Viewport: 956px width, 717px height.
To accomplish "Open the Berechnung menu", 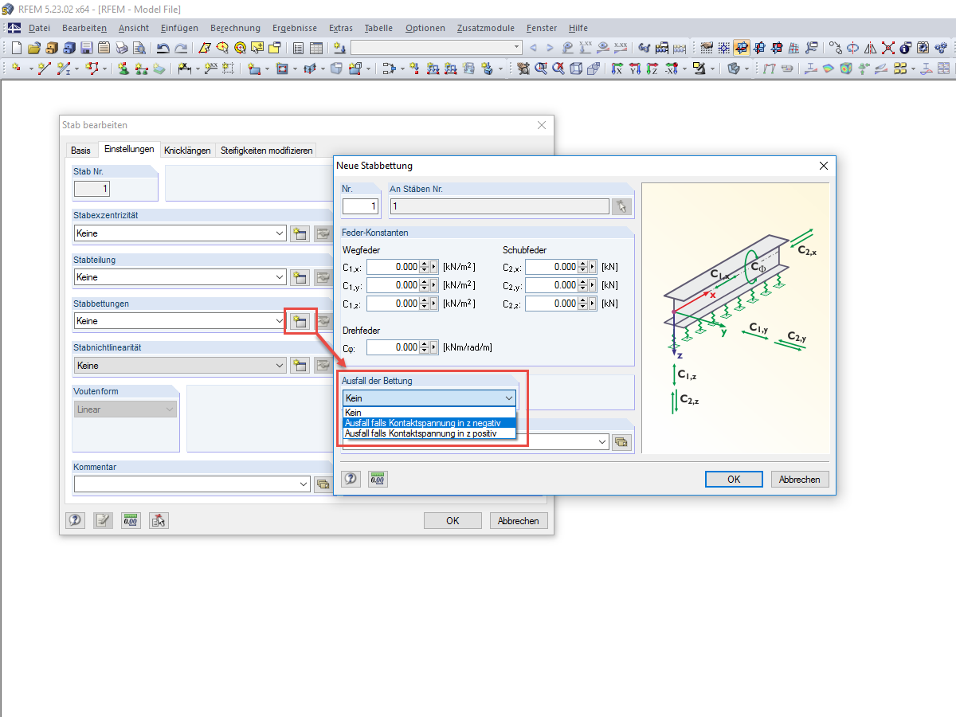I will (235, 28).
